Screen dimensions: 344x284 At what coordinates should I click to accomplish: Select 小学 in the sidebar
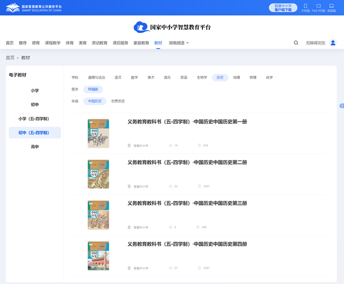pos(35,90)
